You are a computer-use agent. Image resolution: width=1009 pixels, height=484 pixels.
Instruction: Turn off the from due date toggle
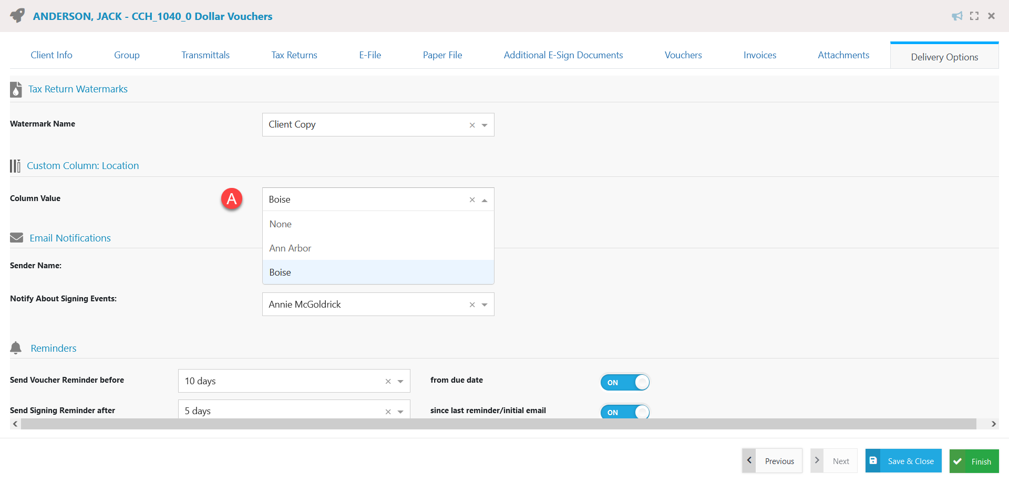click(624, 382)
